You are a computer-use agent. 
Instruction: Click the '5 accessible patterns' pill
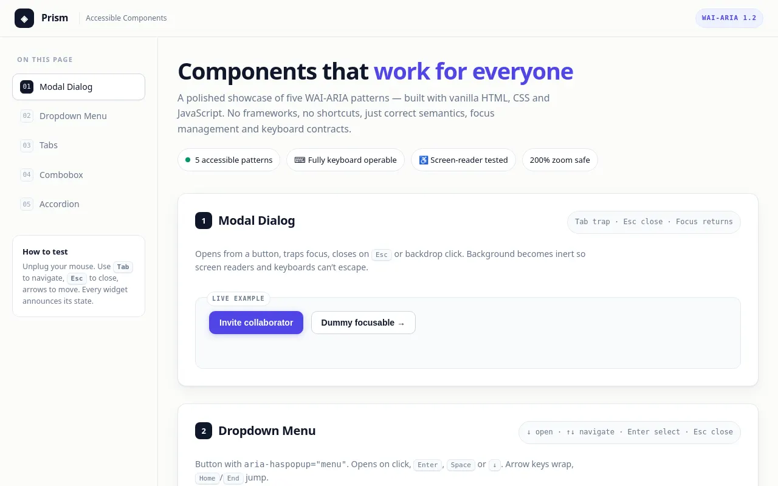(229, 160)
